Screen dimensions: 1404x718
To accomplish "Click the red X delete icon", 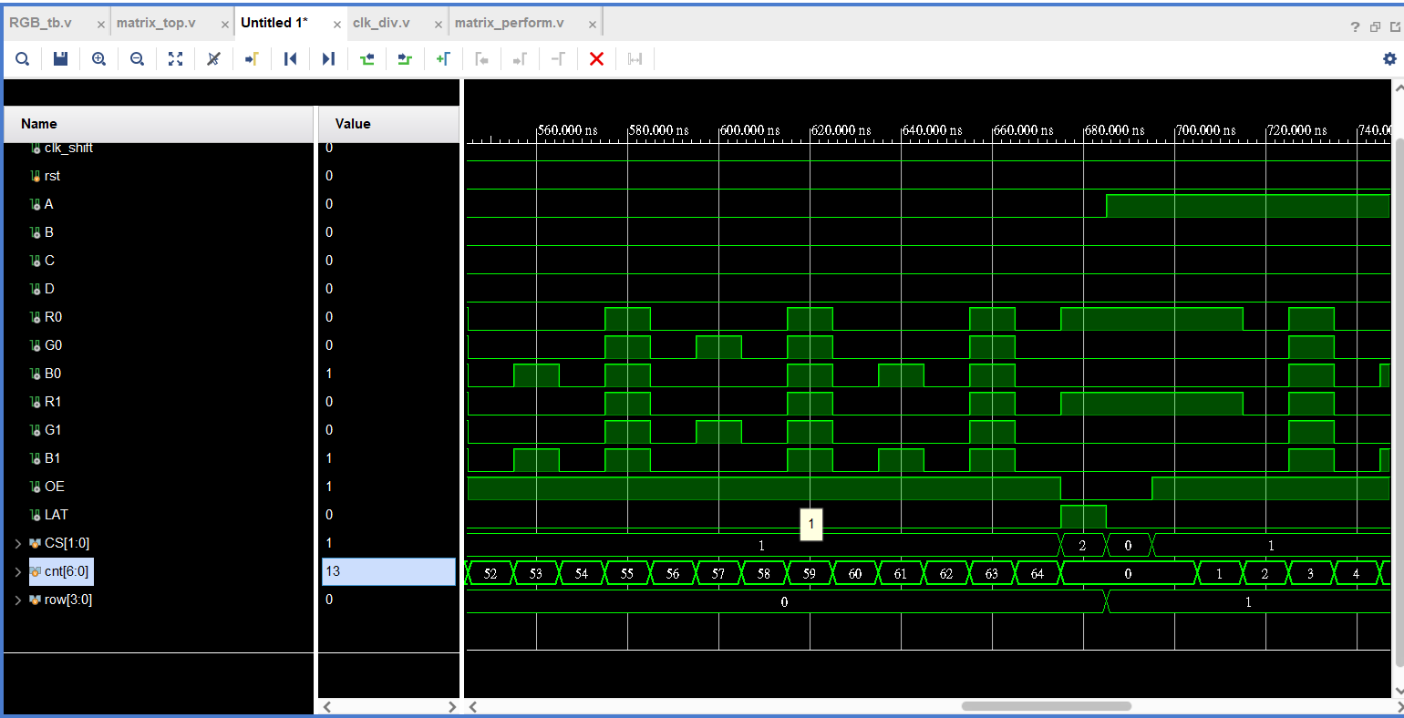I will [596, 59].
